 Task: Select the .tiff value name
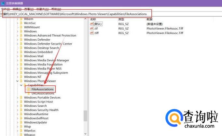(96, 33)
